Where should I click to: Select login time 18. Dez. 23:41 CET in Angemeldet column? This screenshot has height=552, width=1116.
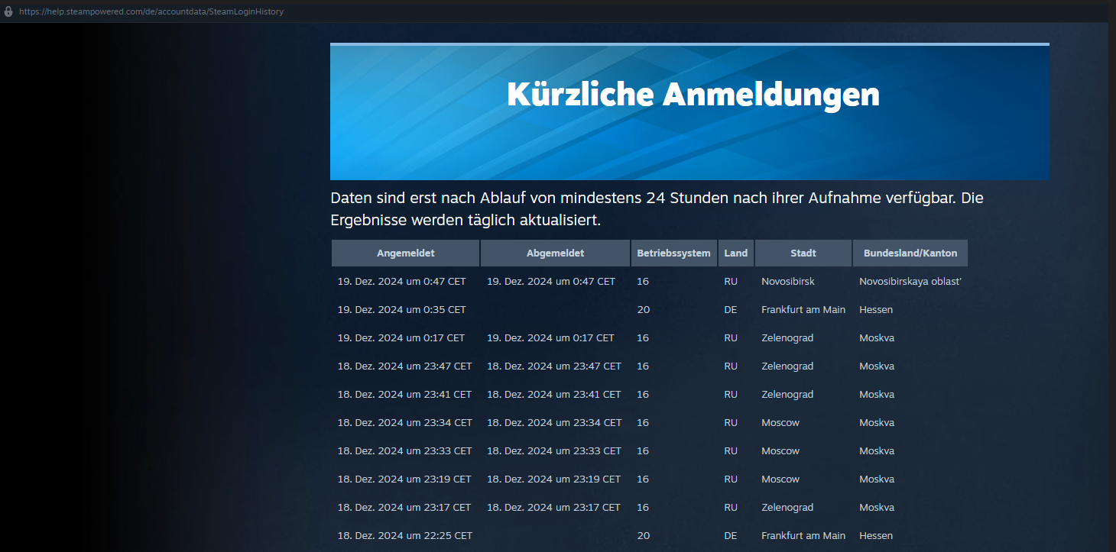tap(405, 395)
